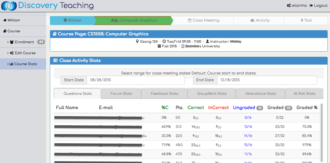
Task: Go to Class Meeting breadcrumb step
Action: click(203, 20)
